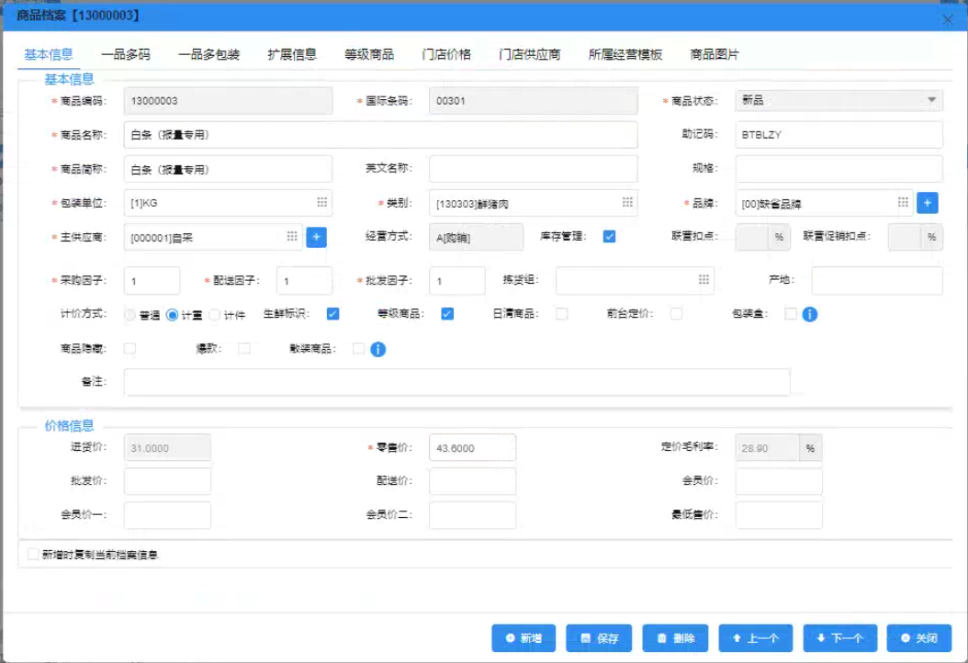Click the info icon next to 包装盒

pyautogui.click(x=810, y=314)
